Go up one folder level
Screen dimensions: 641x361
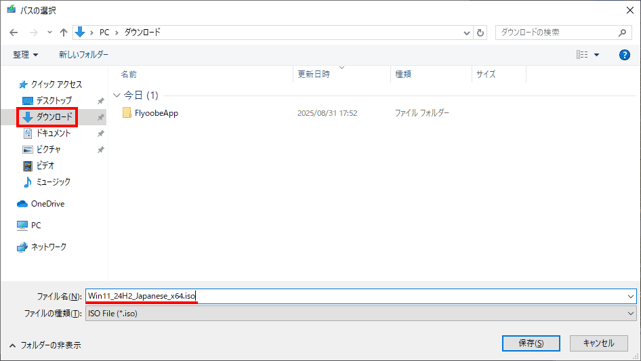point(64,33)
